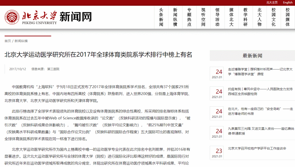Screen dimensions: 295x167
Task: Select the 校园文化 menu item
Action: (273, 17)
